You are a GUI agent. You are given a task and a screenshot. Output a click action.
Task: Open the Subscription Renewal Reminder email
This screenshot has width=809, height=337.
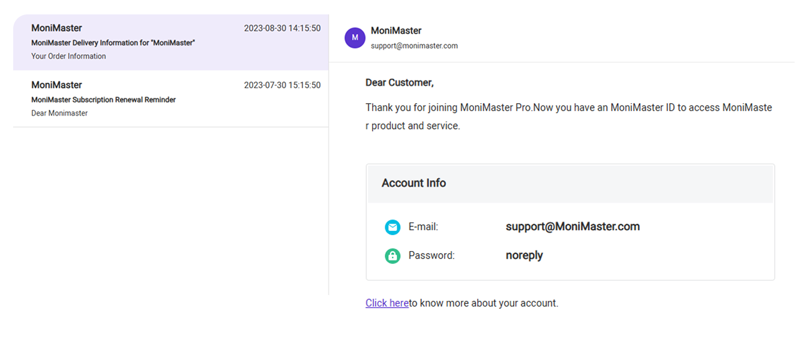tap(171, 98)
